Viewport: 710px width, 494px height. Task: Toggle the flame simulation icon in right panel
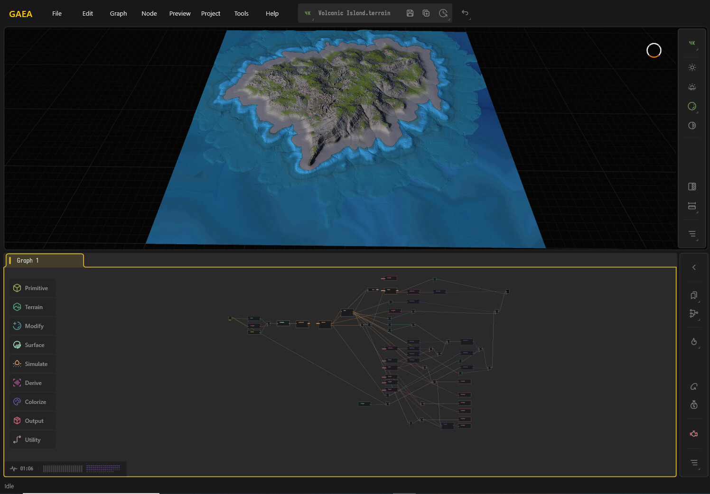(693, 341)
